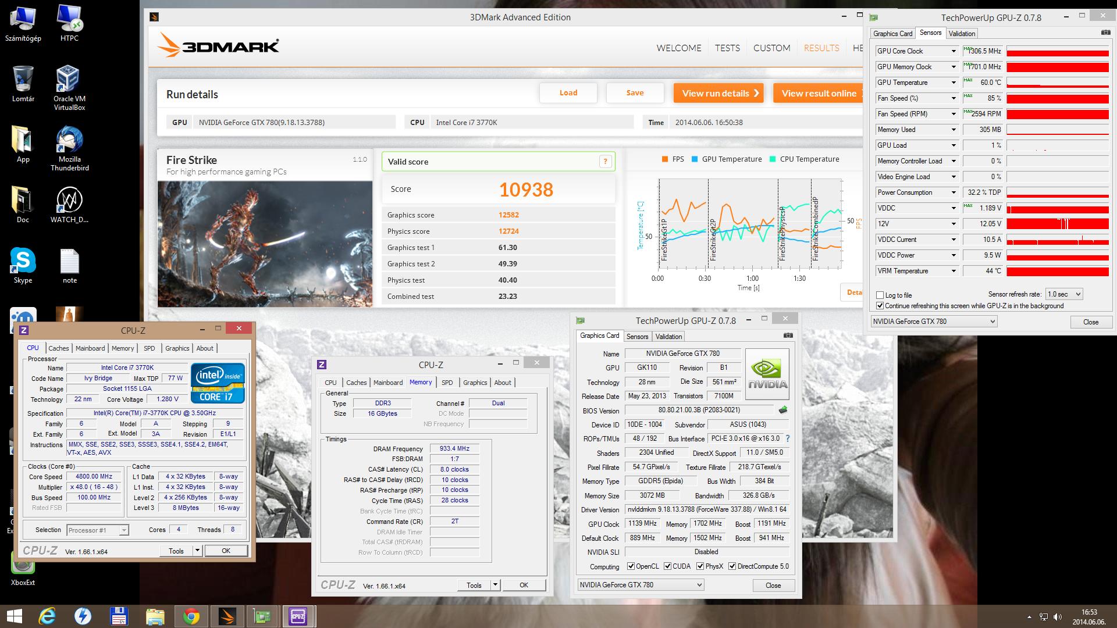This screenshot has height=628, width=1117.
Task: Click the teal CPU Temperature legend swatch
Action: [x=772, y=159]
